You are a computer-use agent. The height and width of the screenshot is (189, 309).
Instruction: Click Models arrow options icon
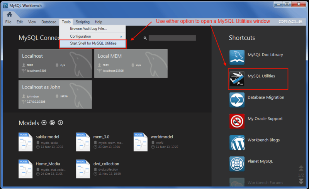pyautogui.click(x=60, y=122)
